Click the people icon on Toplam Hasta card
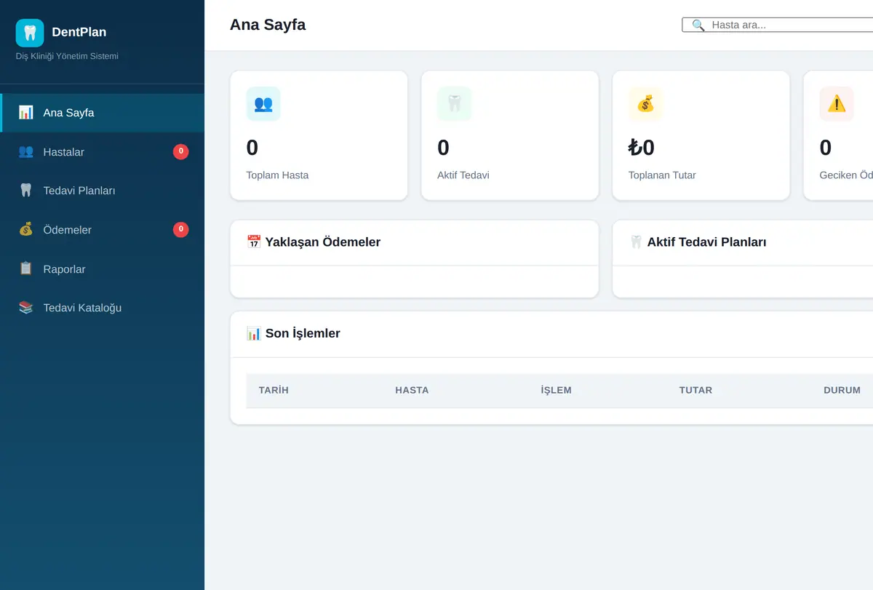Image resolution: width=873 pixels, height=590 pixels. (263, 103)
